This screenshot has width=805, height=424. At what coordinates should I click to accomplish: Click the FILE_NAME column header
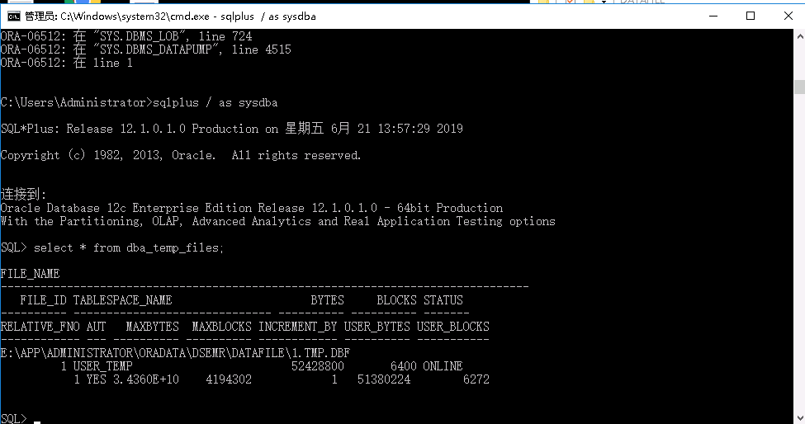[x=31, y=274]
